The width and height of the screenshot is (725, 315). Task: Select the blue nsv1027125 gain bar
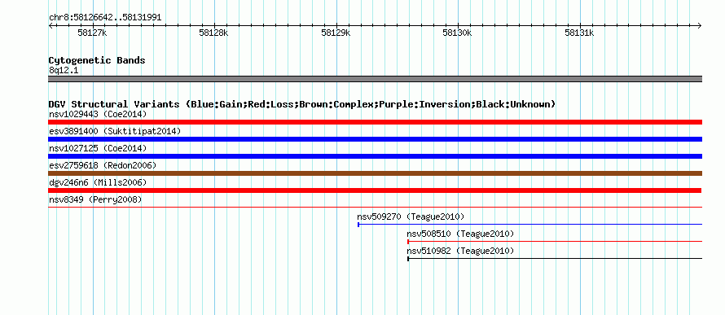click(x=375, y=156)
